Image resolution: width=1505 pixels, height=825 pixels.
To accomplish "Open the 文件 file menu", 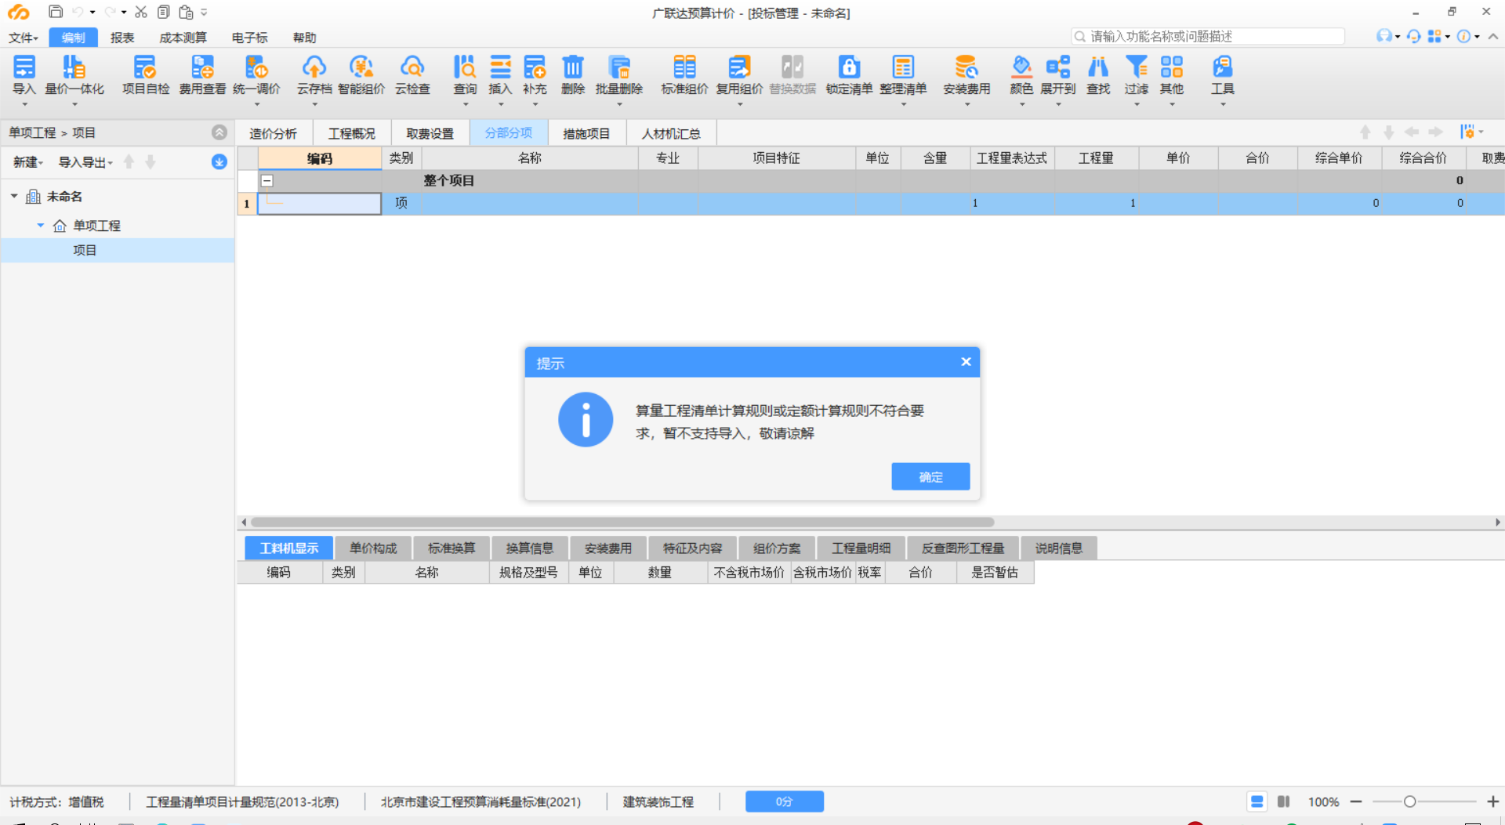I will click(x=24, y=38).
